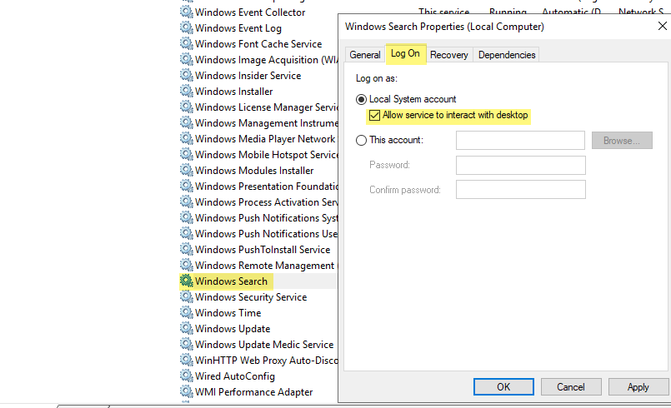This screenshot has height=408, width=671.
Task: Click the gear icon beside Windows Push Notifications User
Action: click(186, 233)
